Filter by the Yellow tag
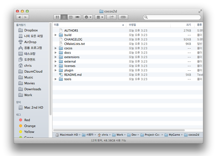 [x=27, y=132]
